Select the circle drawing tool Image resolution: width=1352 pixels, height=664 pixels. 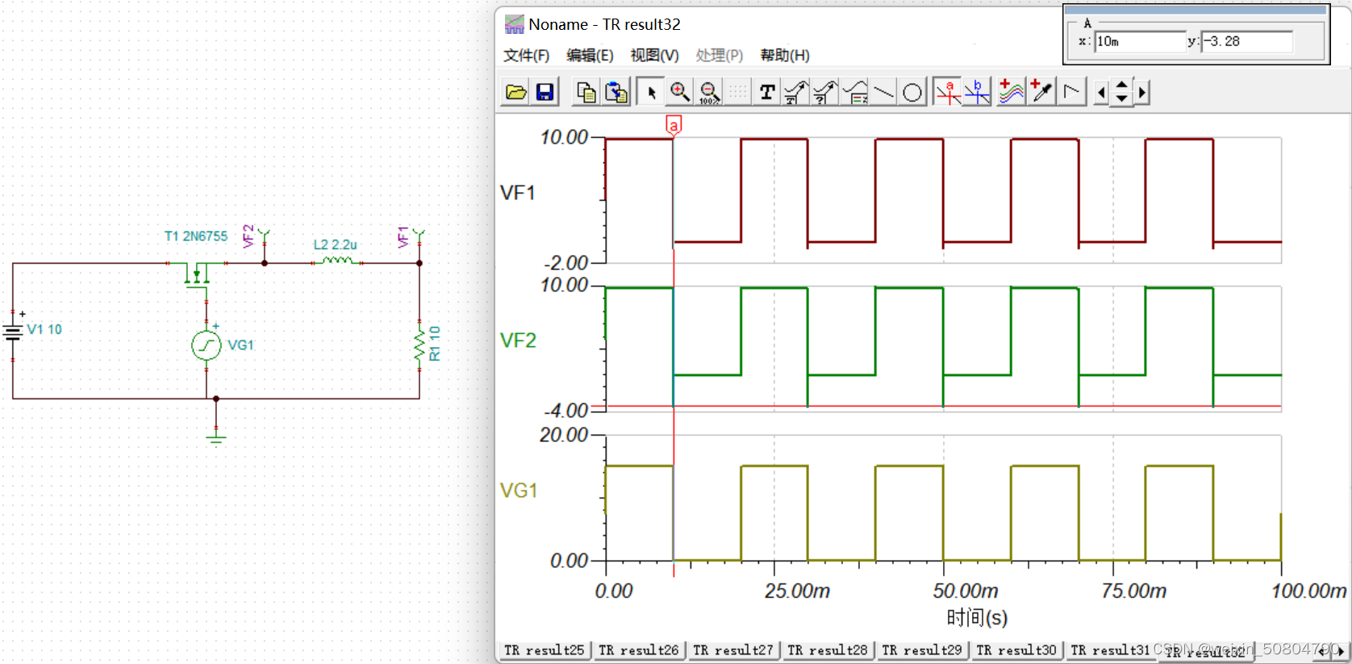(912, 92)
